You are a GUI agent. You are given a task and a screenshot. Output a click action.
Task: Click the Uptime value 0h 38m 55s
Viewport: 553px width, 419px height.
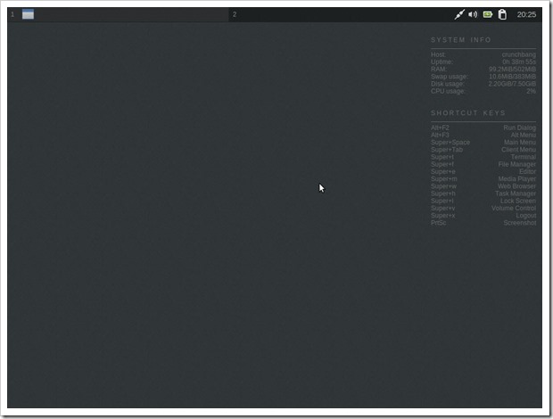(519, 62)
